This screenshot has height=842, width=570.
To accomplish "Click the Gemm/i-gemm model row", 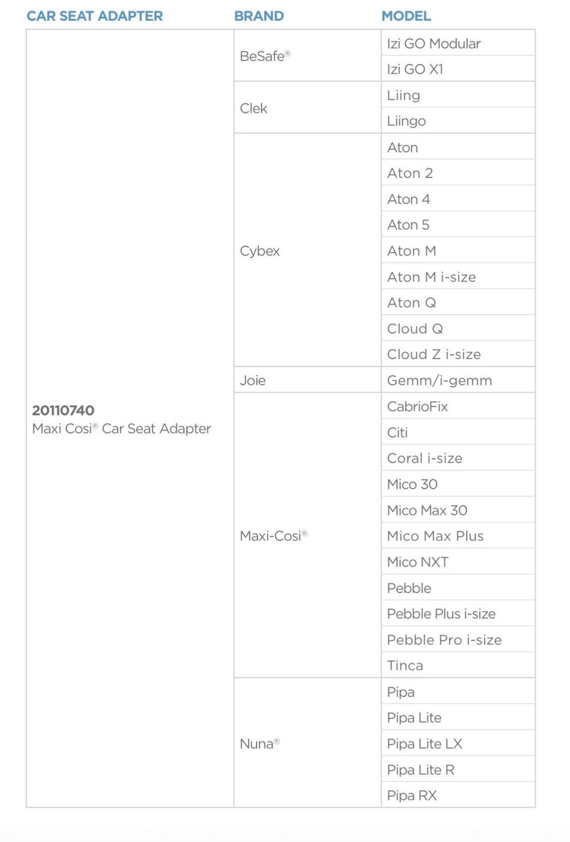I will point(458,379).
